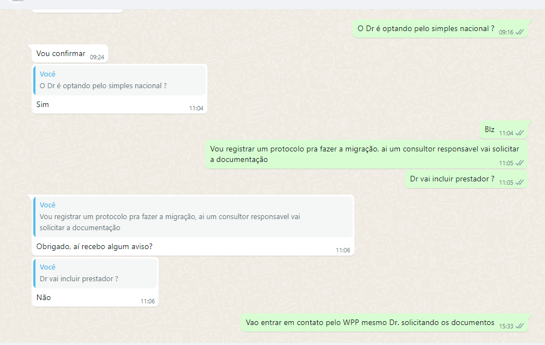Click 'Você' label above migration quote
The image size is (545, 345).
pyautogui.click(x=48, y=205)
